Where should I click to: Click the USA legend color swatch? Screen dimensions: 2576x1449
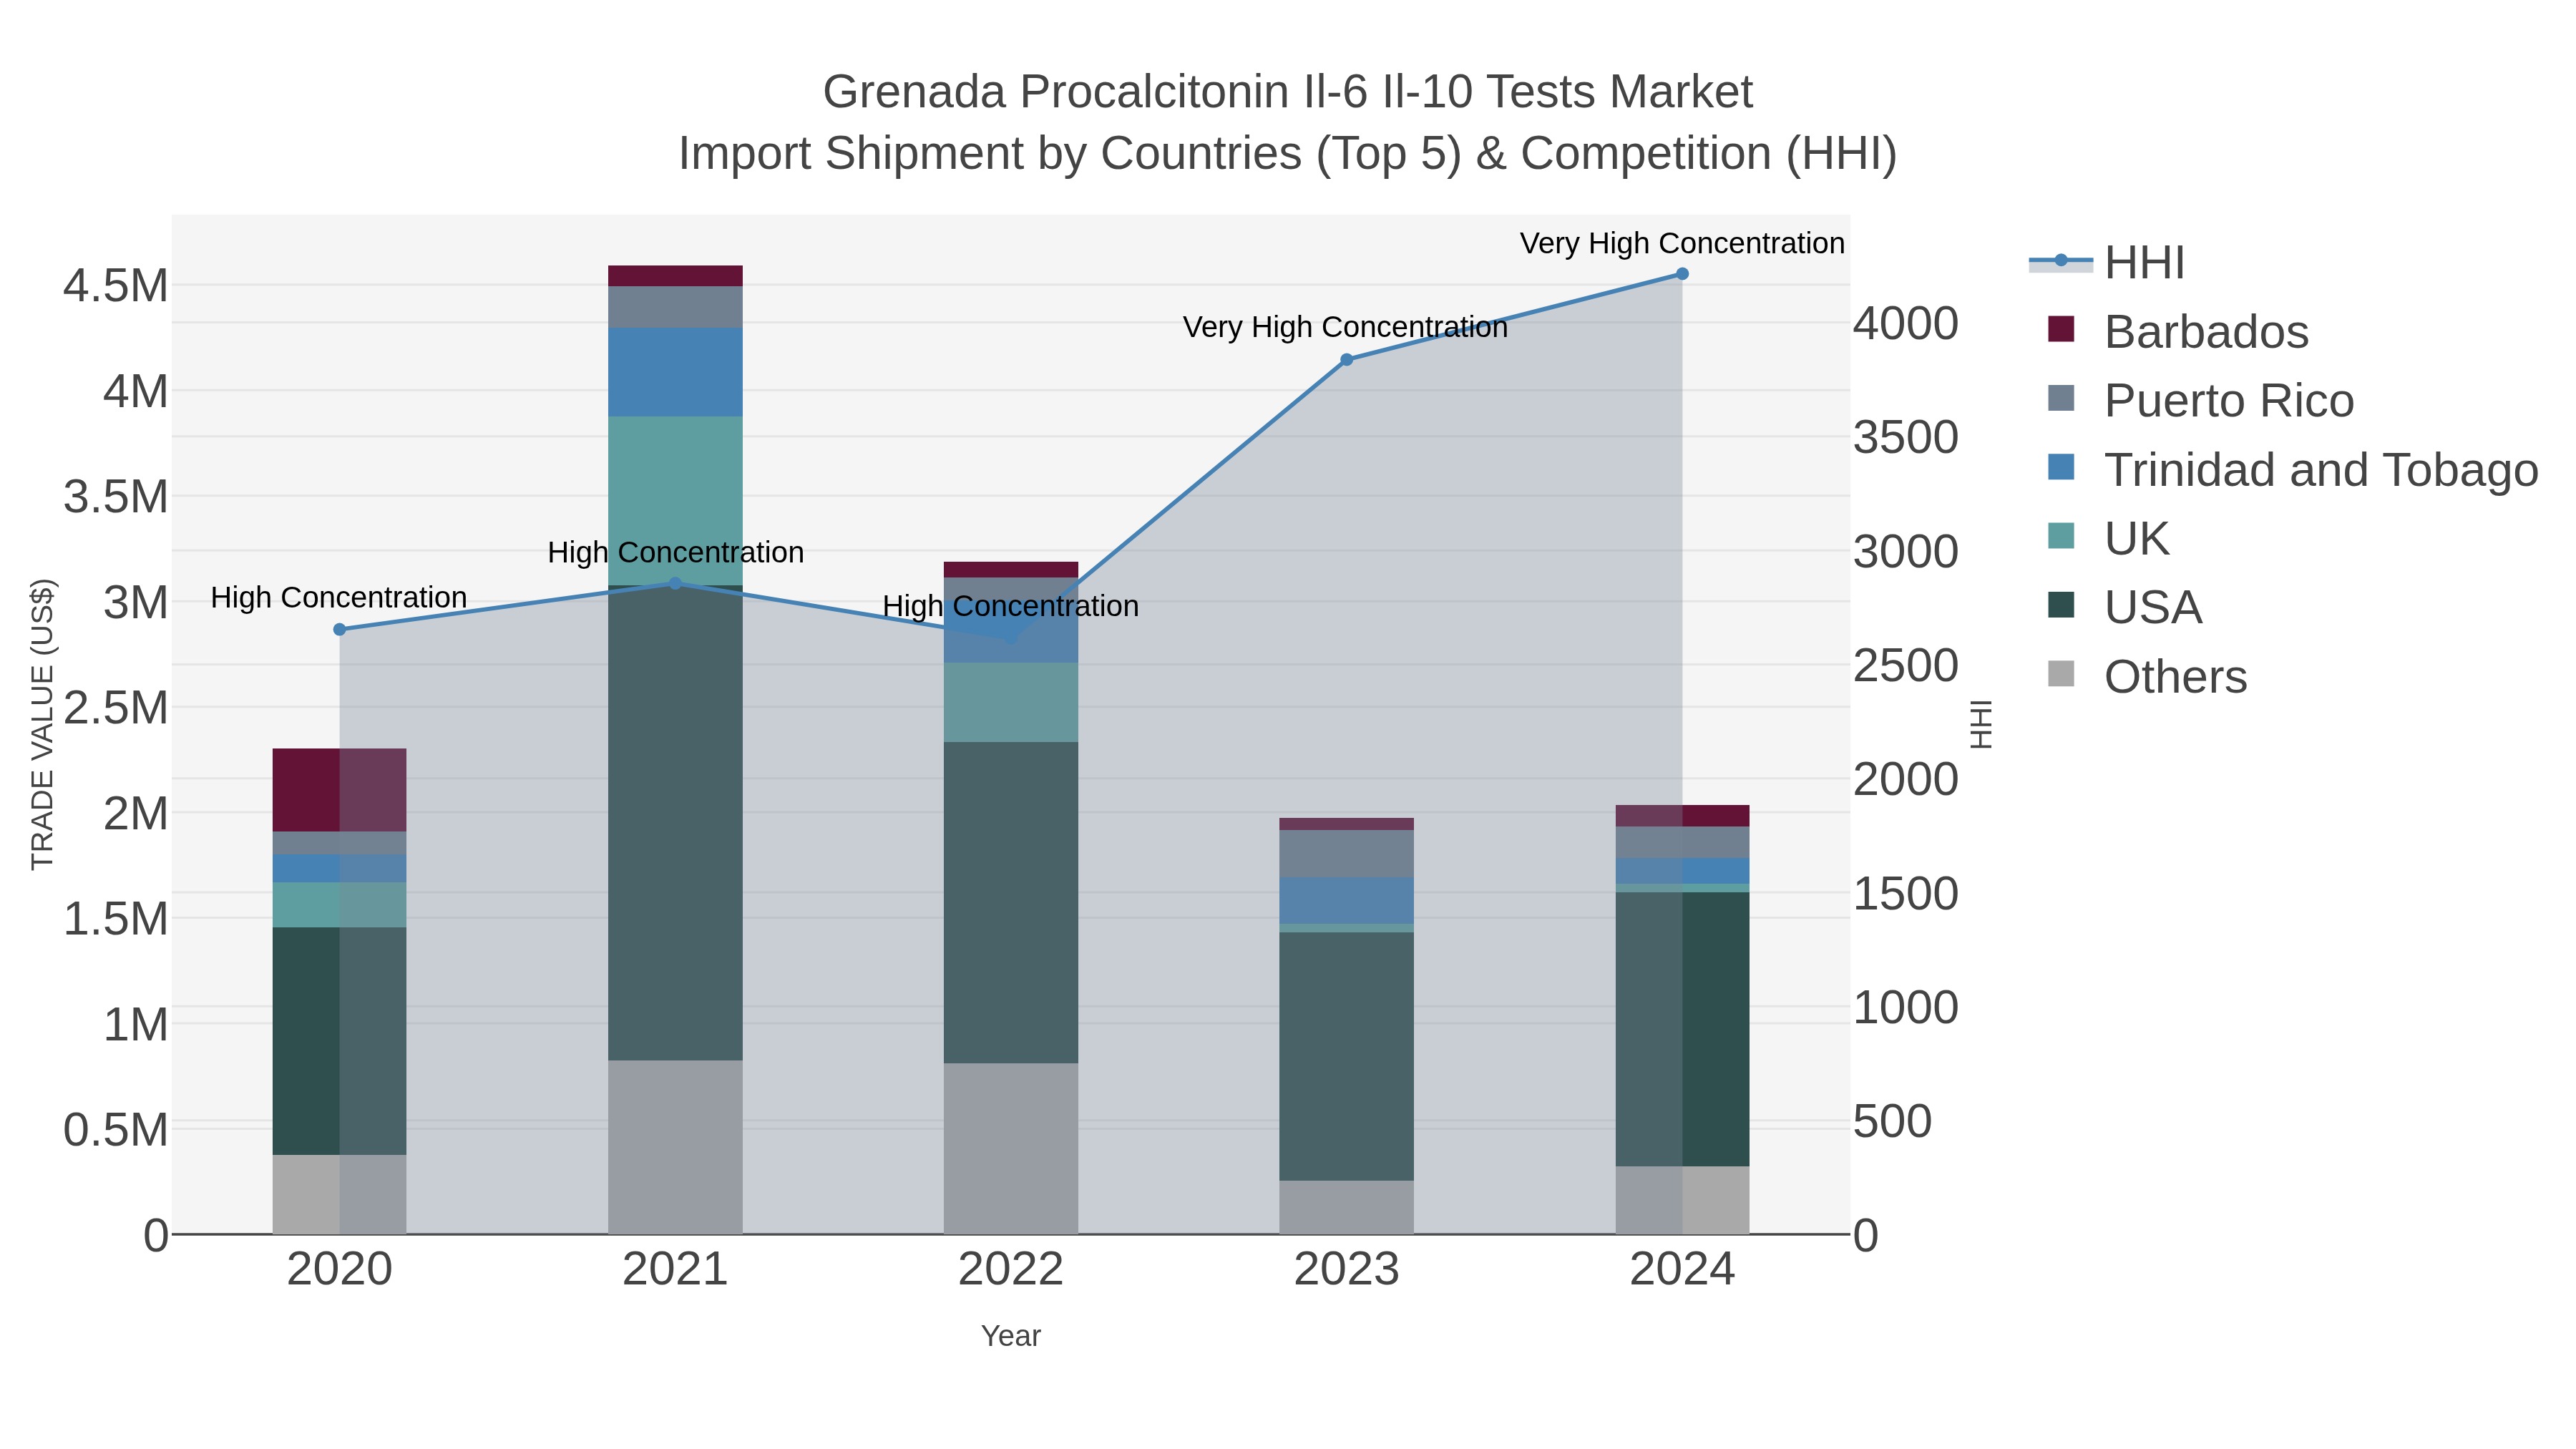pos(2061,606)
